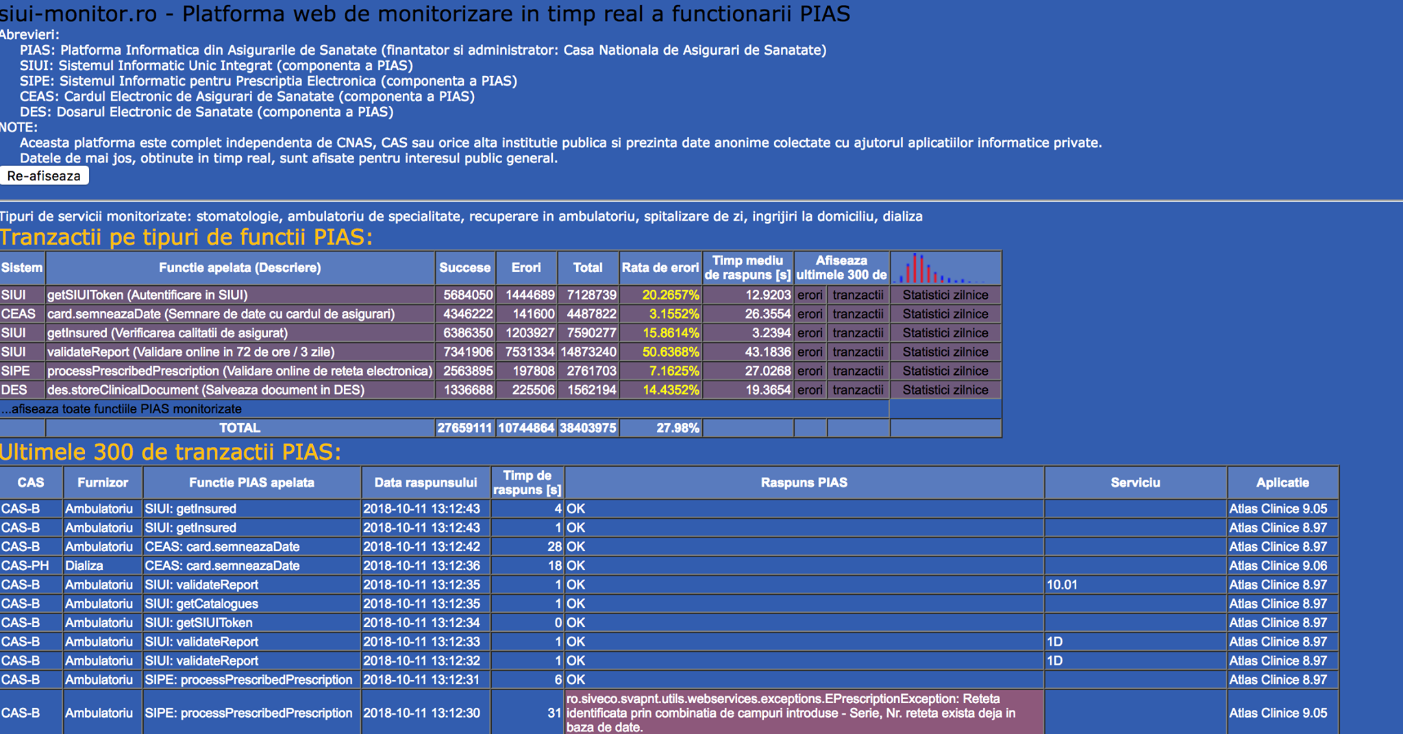Select the 3.1552% error rate cell
This screenshot has width=1403, height=734.
(x=660, y=314)
